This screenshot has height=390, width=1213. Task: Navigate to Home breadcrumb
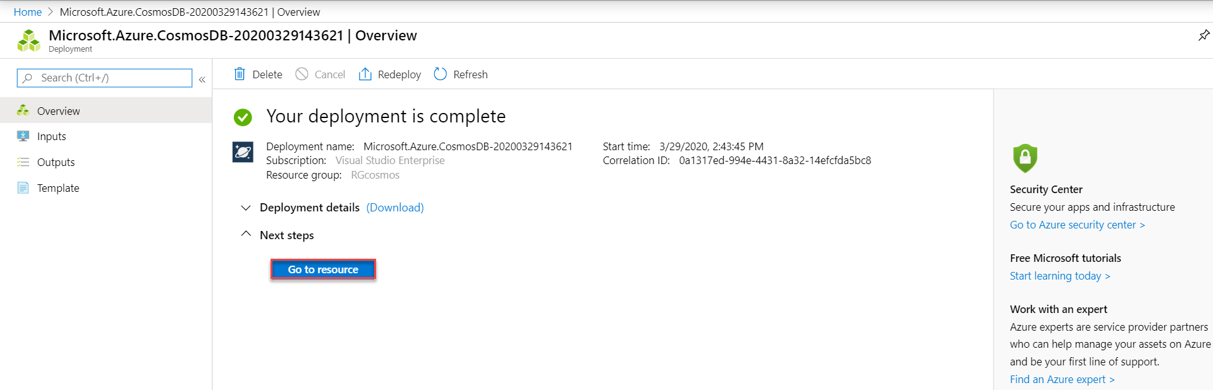(28, 12)
